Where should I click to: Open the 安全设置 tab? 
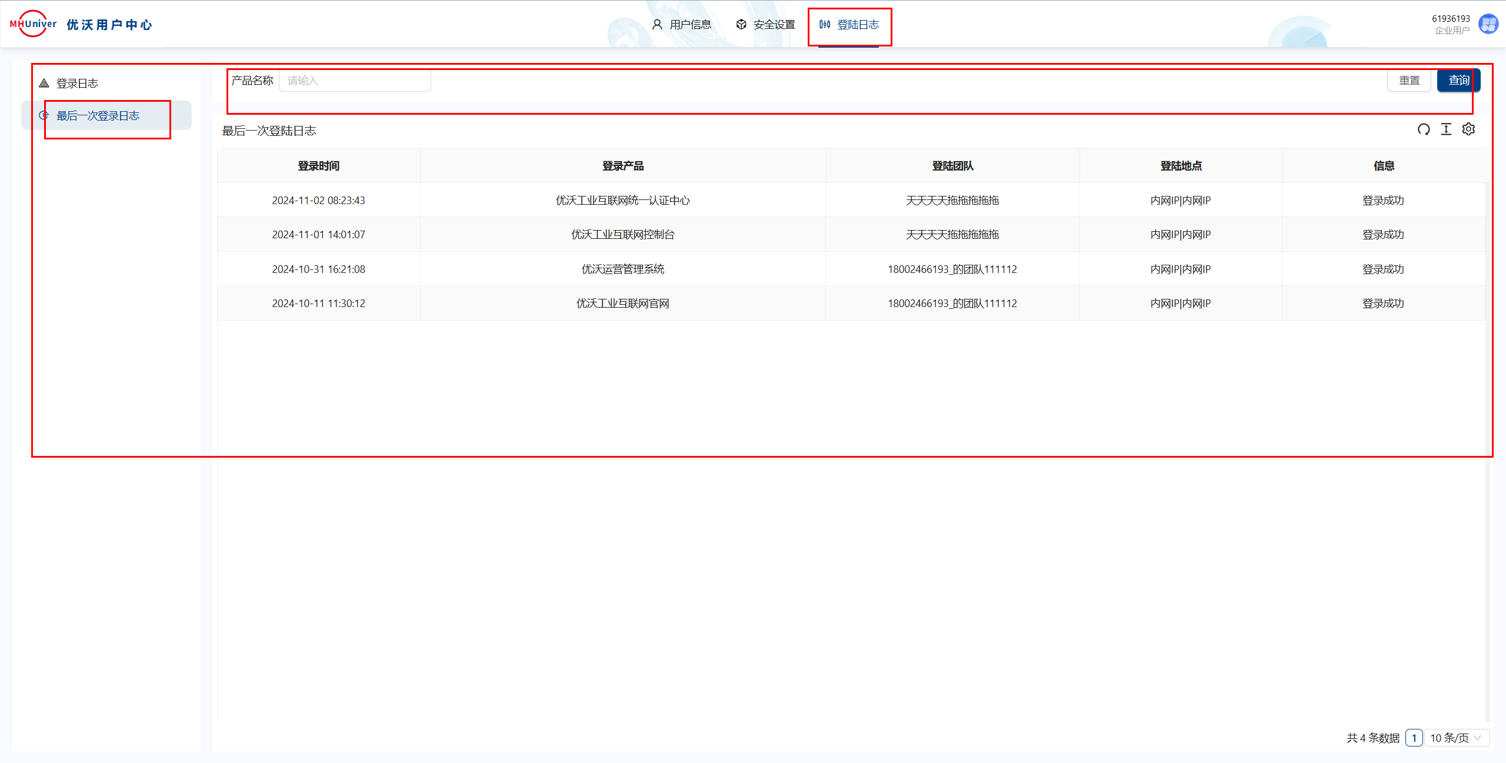(774, 25)
